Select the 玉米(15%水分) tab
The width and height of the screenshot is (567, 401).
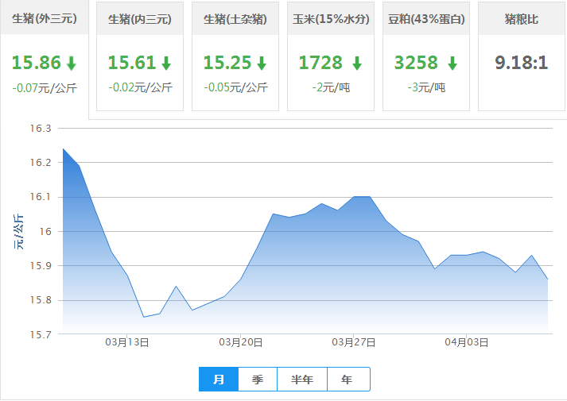point(331,19)
